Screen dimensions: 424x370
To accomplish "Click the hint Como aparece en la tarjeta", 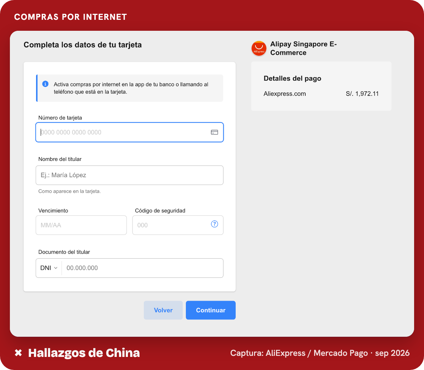I will click(70, 191).
